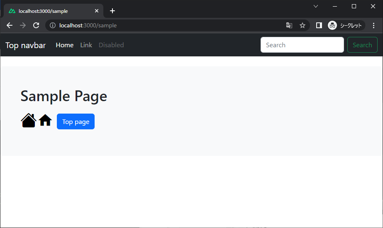Focus the Search input field in the navbar
This screenshot has height=228, width=383.
click(x=302, y=45)
